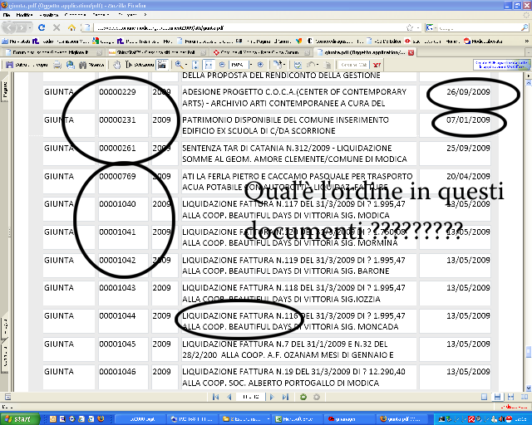Close the giunta.pdf tab

(411, 52)
